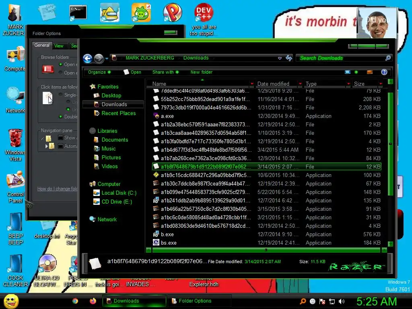The height and width of the screenshot is (309, 412).
Task: Change your view icon in toolbar
Action: (x=348, y=72)
